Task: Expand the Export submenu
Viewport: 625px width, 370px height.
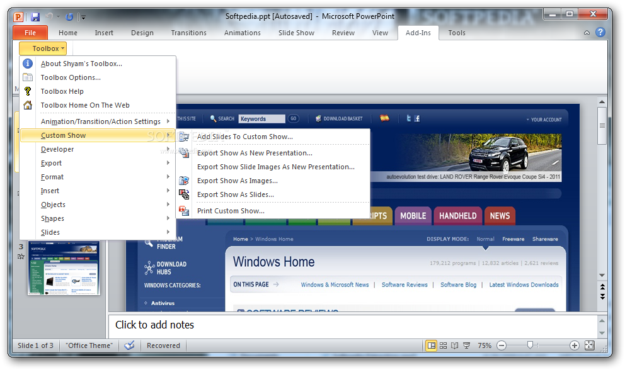Action: pos(98,164)
